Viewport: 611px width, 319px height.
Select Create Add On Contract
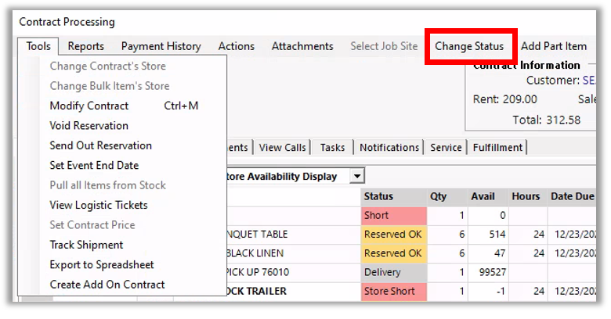pos(107,285)
